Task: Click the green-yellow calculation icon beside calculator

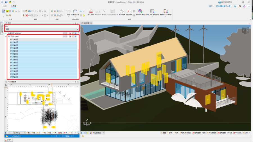Action: coord(7,11)
